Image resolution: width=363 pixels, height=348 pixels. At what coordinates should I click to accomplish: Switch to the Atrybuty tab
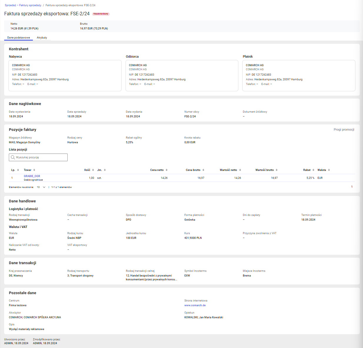42,38
